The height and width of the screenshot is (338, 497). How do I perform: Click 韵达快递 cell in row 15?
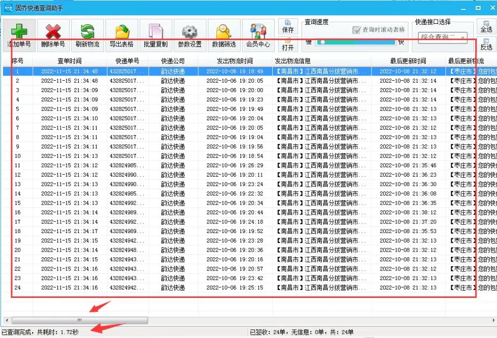173,203
